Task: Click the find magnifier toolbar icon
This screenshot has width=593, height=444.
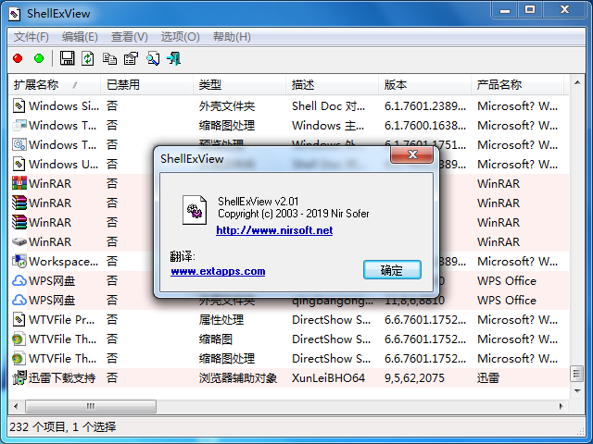Action: 153,58
